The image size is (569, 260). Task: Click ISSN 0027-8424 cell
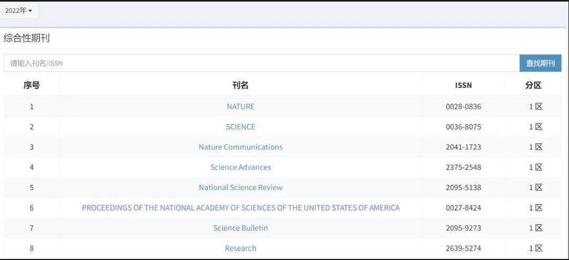pyautogui.click(x=463, y=208)
